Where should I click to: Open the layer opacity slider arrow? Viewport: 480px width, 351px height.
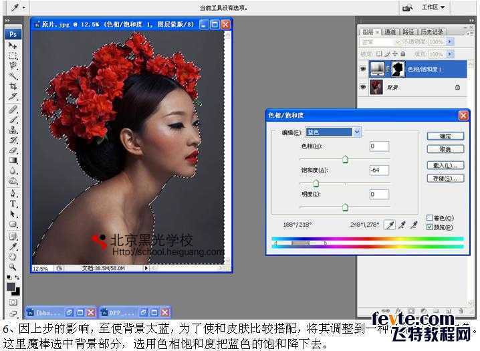(x=450, y=41)
